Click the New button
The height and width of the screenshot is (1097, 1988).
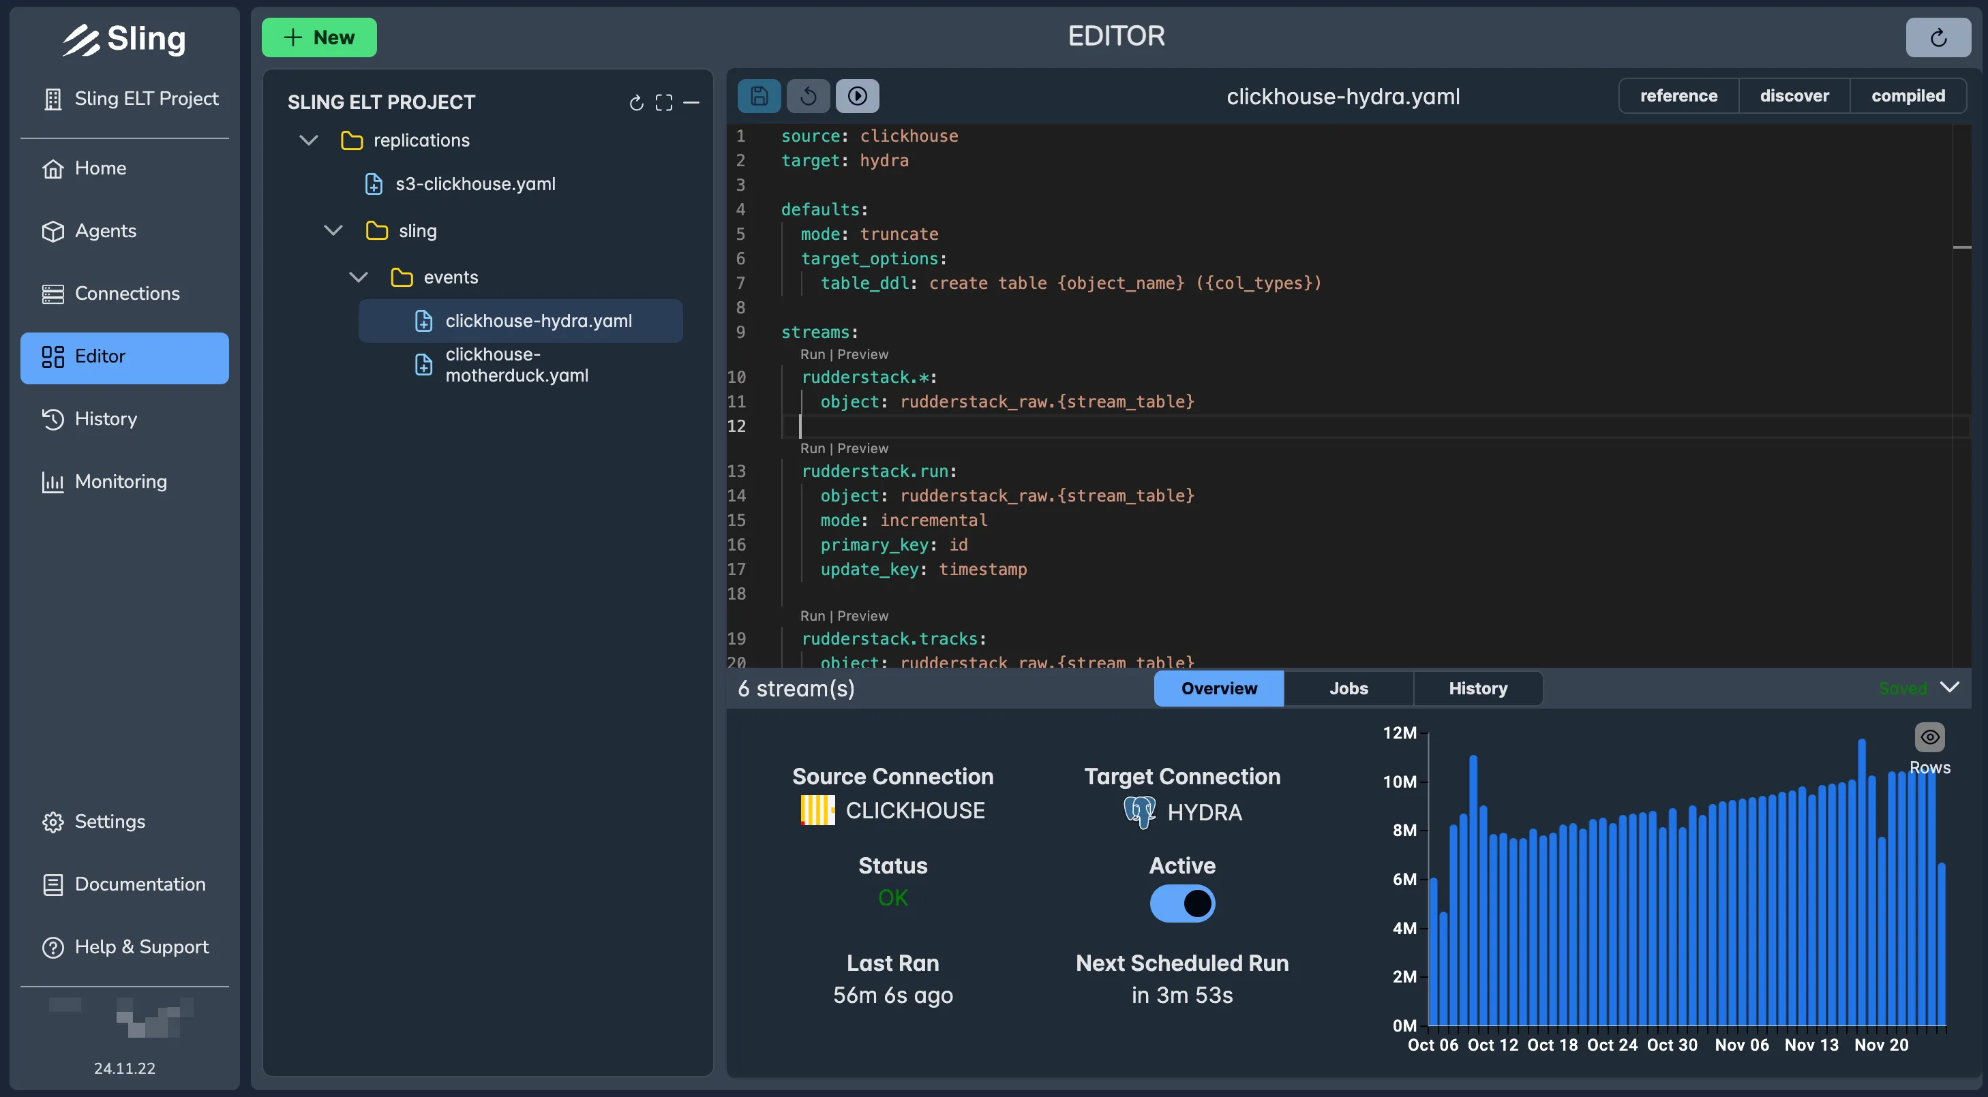[x=319, y=37]
